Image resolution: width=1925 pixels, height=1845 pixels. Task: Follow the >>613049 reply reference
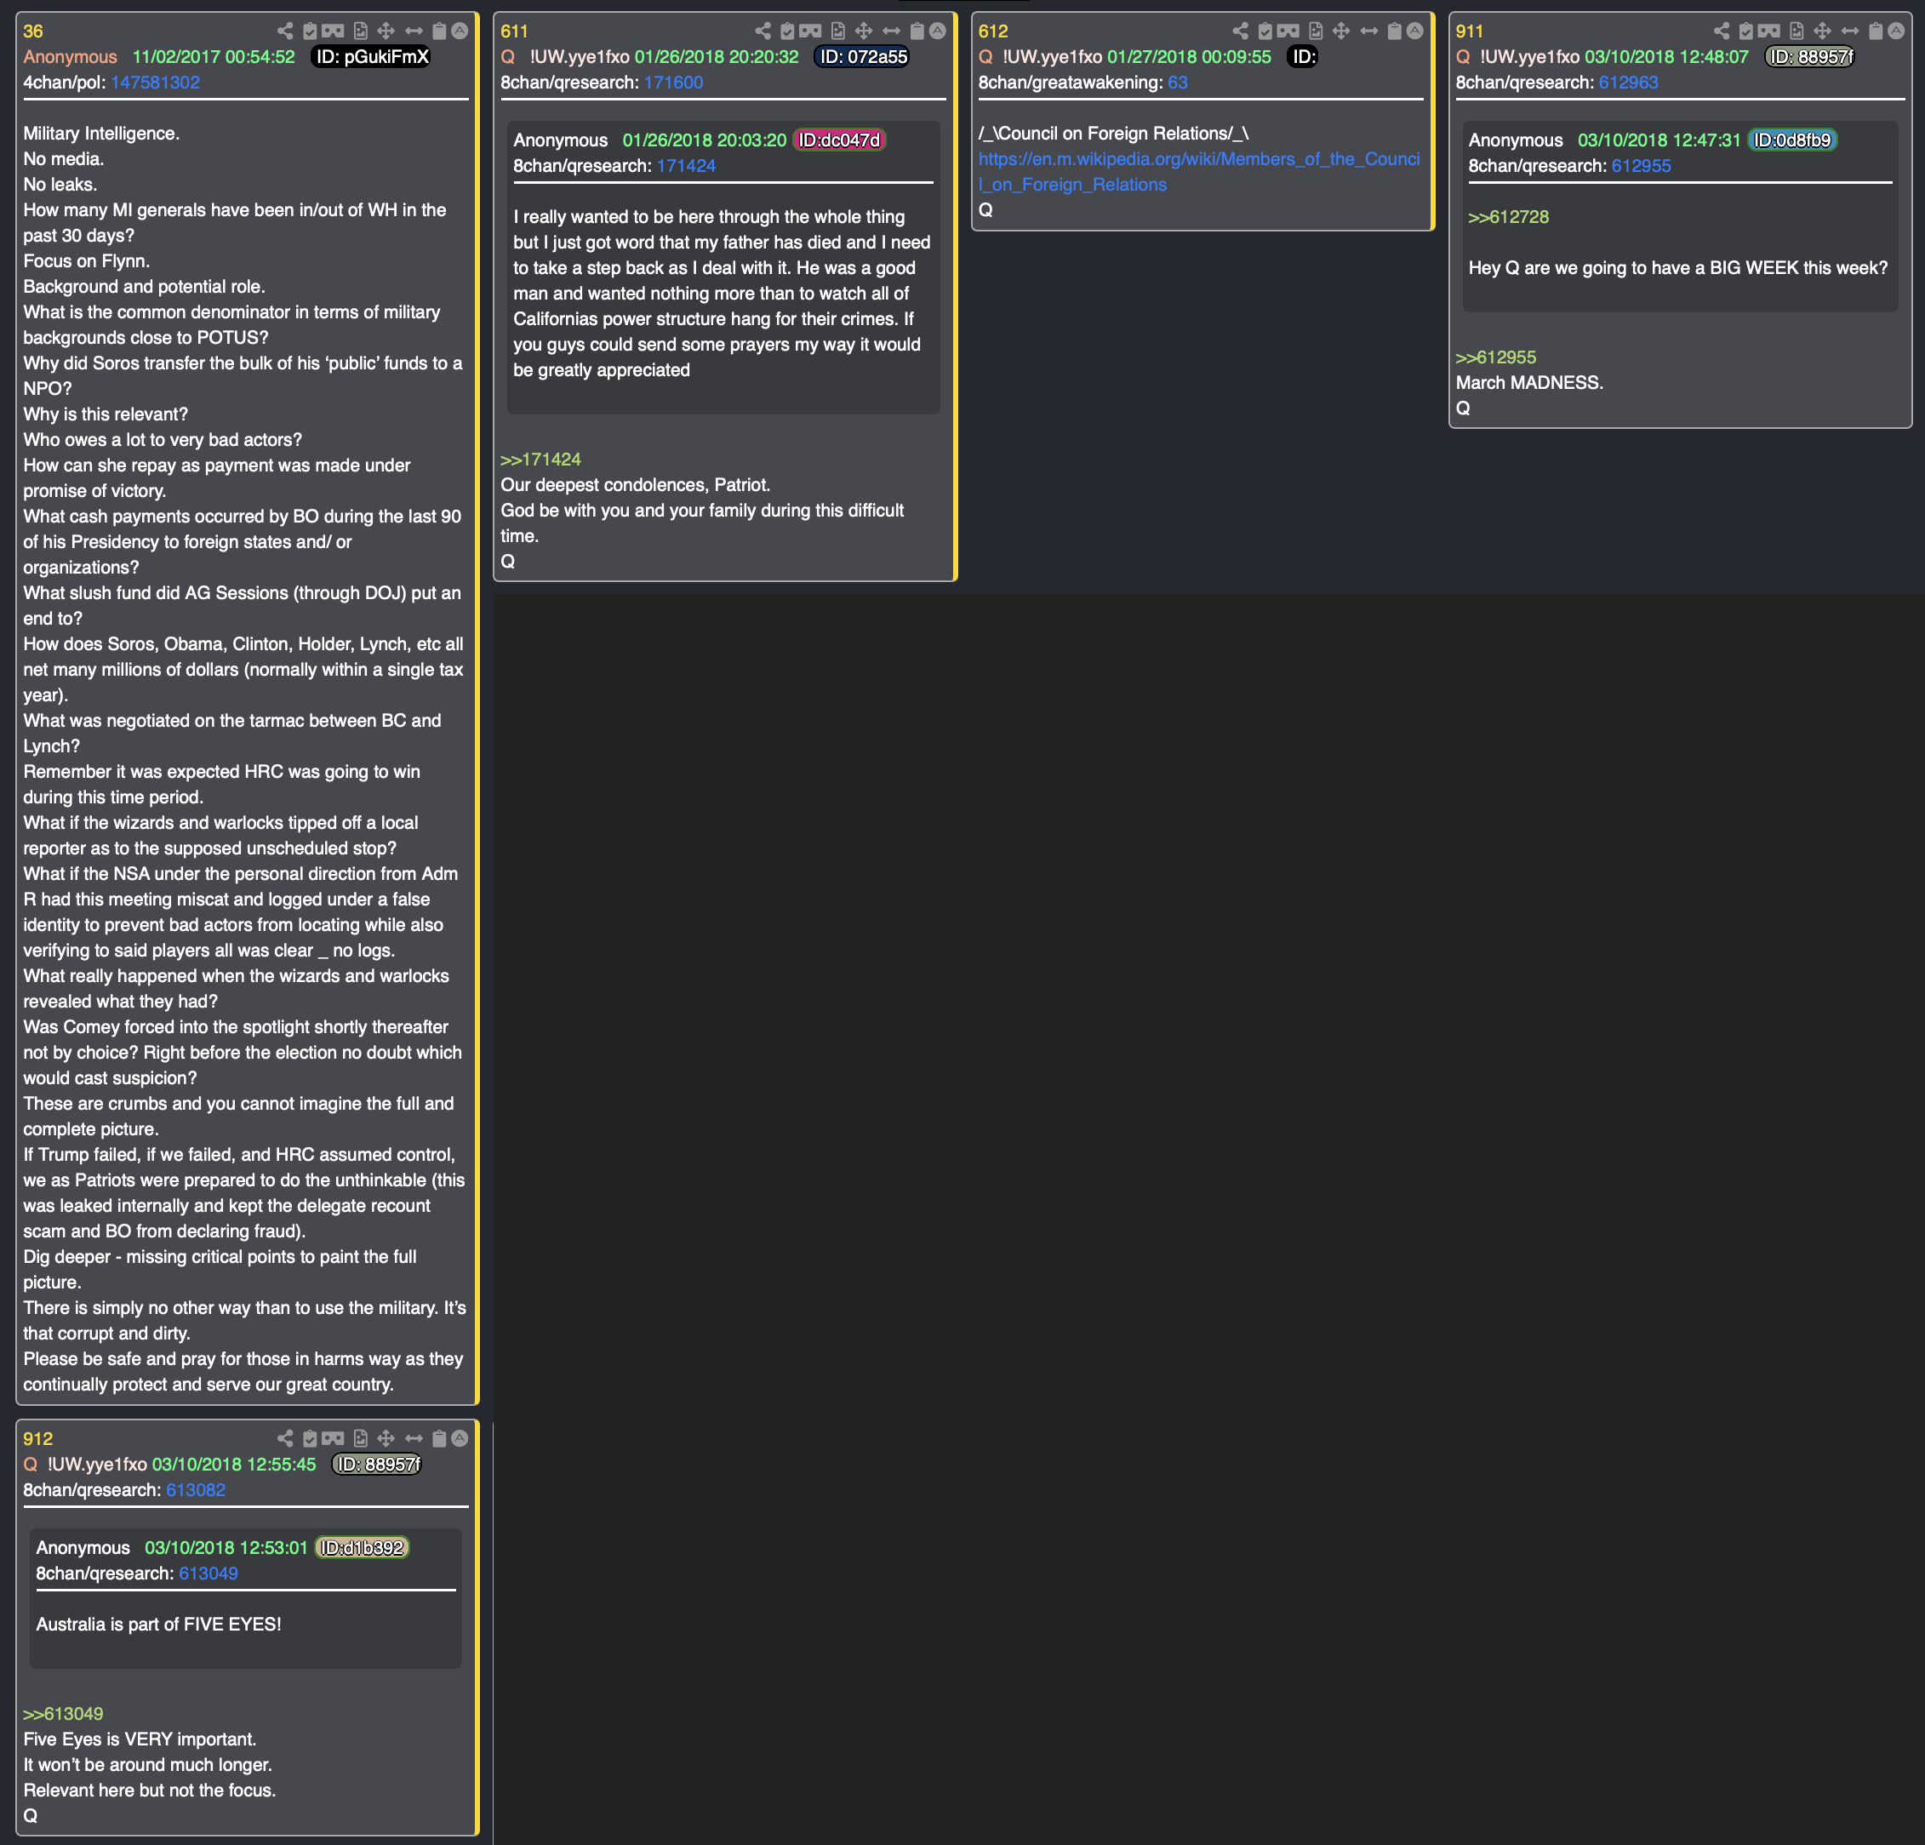pos(63,1713)
